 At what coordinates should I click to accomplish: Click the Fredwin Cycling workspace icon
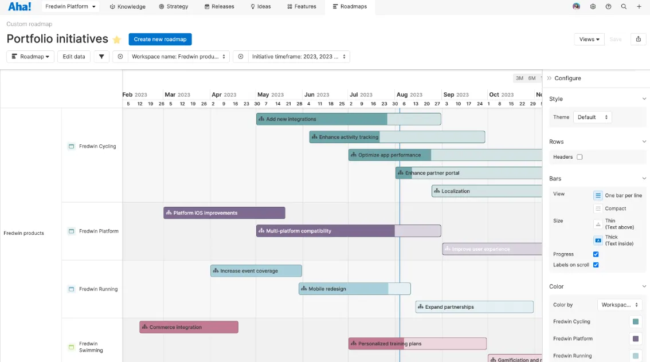click(71, 146)
